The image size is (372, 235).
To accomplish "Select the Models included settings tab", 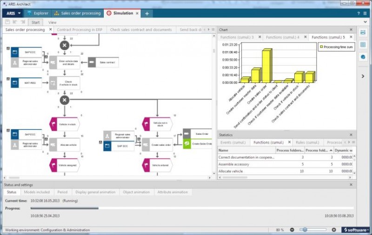I will click(x=36, y=192).
